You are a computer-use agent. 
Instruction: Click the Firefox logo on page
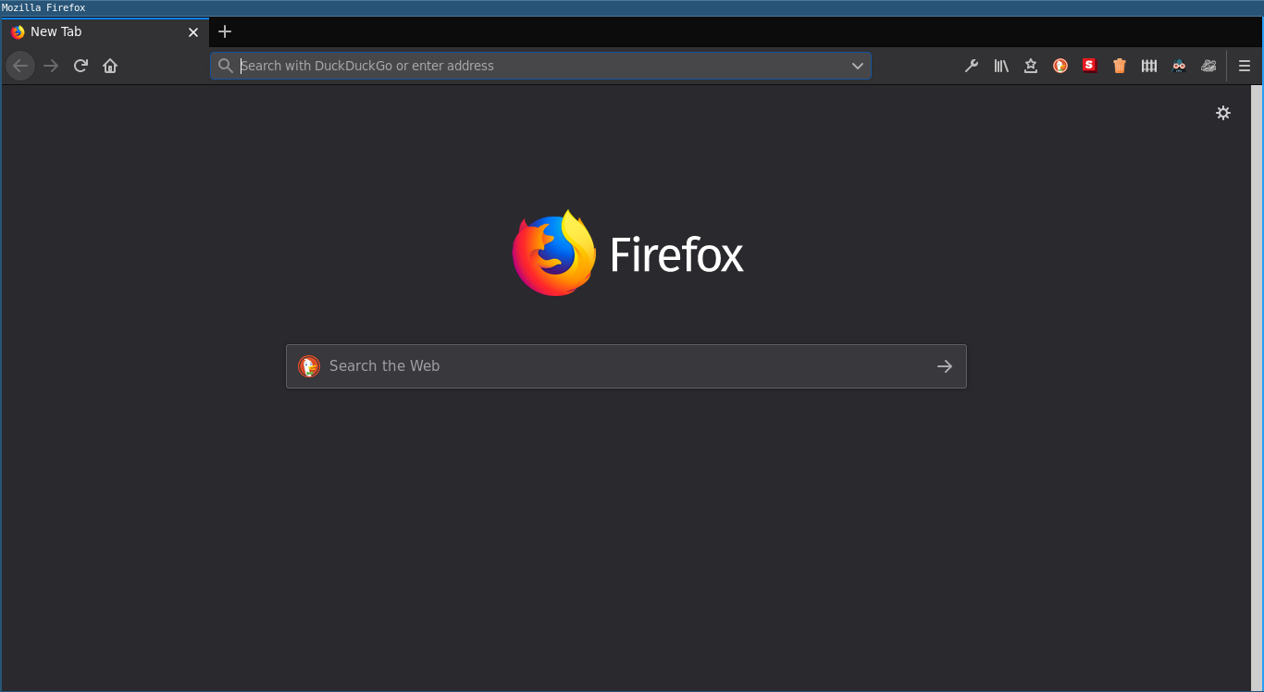point(627,253)
